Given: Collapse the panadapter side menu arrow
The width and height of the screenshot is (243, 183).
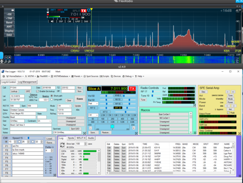Looking at the screenshot, I should click(12, 10).
